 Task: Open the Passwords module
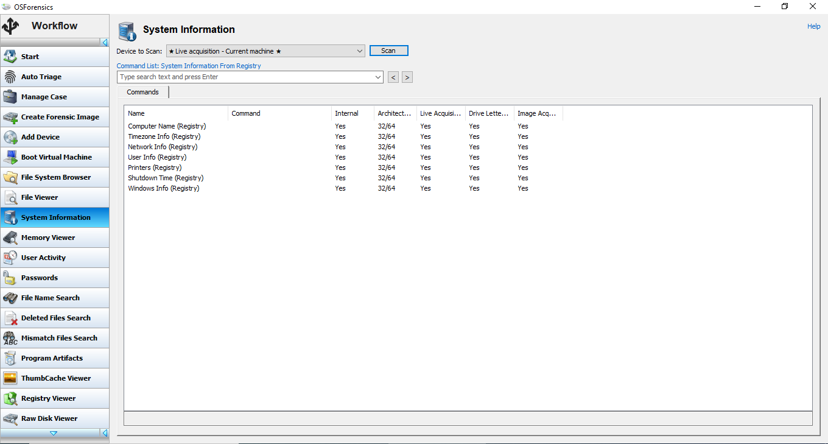coord(55,278)
